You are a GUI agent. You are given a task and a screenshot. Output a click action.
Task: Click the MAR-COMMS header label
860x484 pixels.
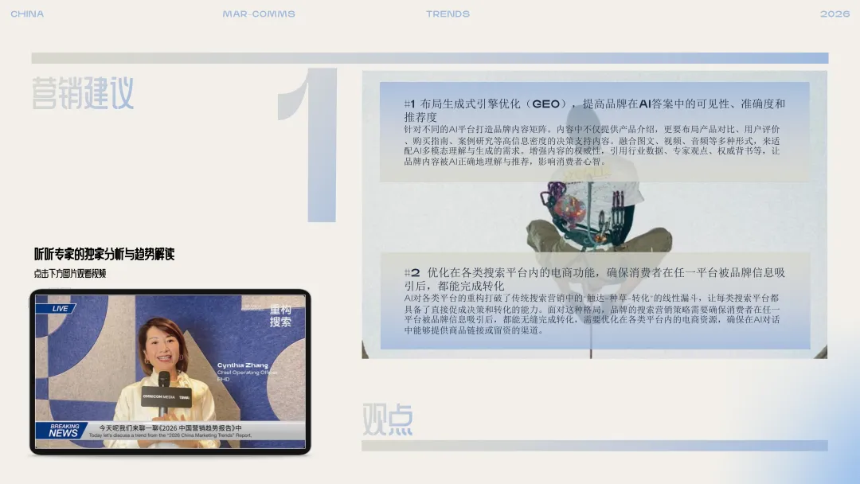[259, 14]
